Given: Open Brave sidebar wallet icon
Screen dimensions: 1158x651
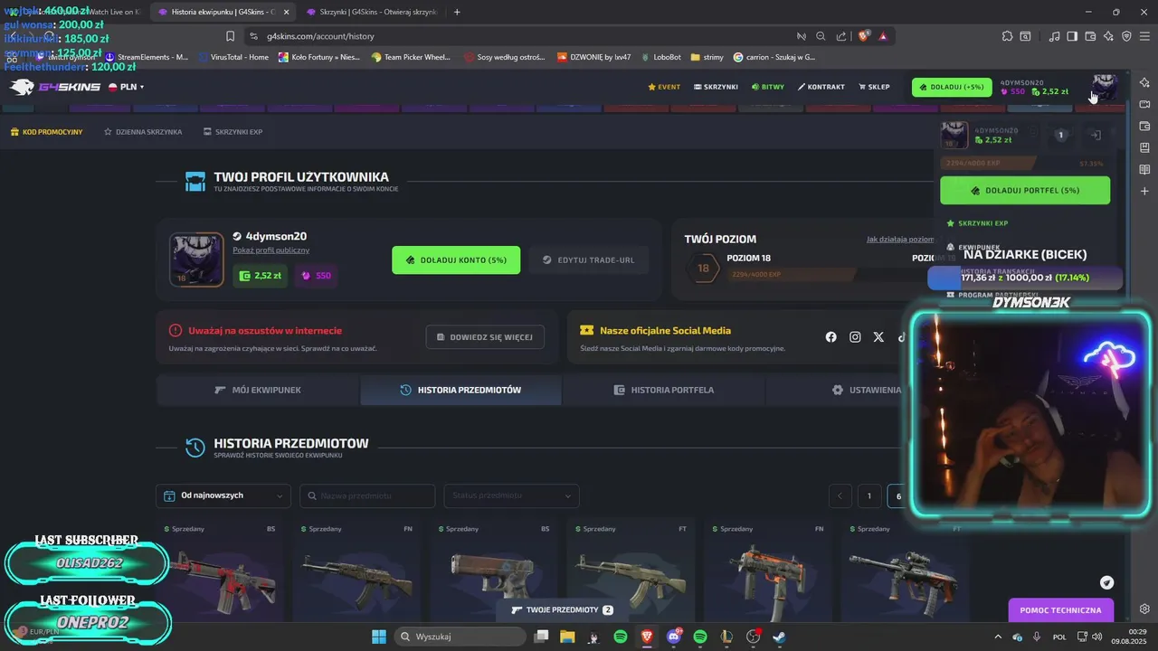Looking at the screenshot, I should click(1144, 126).
